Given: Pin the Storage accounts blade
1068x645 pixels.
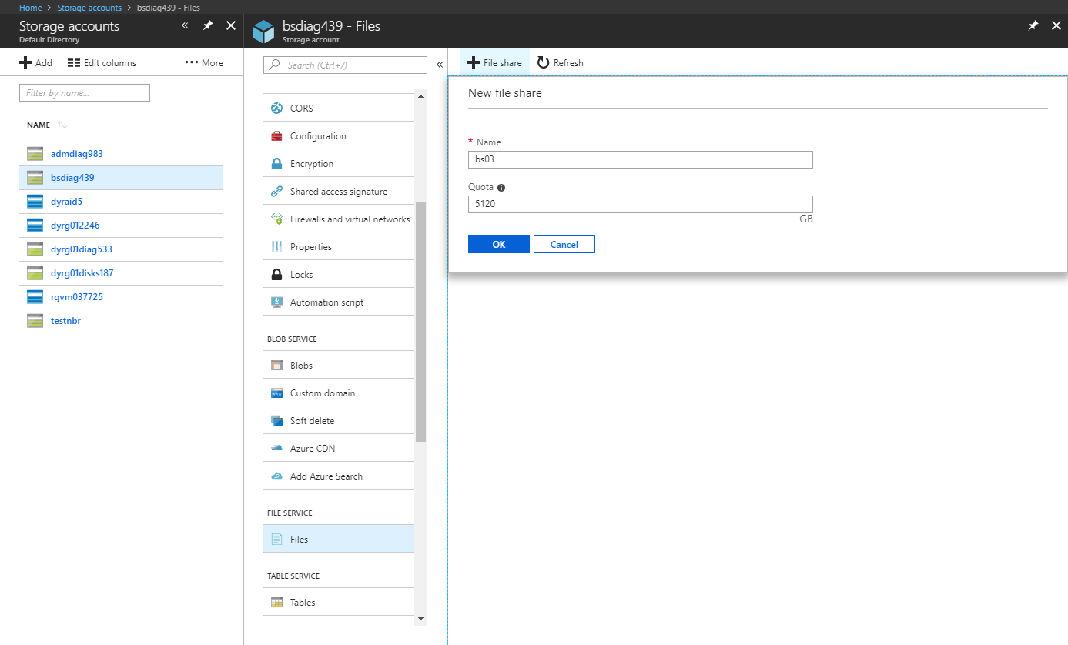Looking at the screenshot, I should tap(208, 26).
